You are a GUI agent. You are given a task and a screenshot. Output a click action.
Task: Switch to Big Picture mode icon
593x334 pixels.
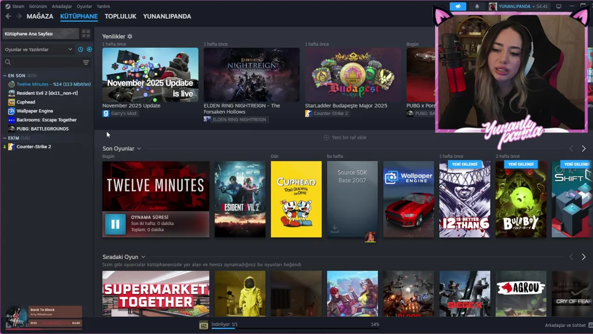coord(559,6)
